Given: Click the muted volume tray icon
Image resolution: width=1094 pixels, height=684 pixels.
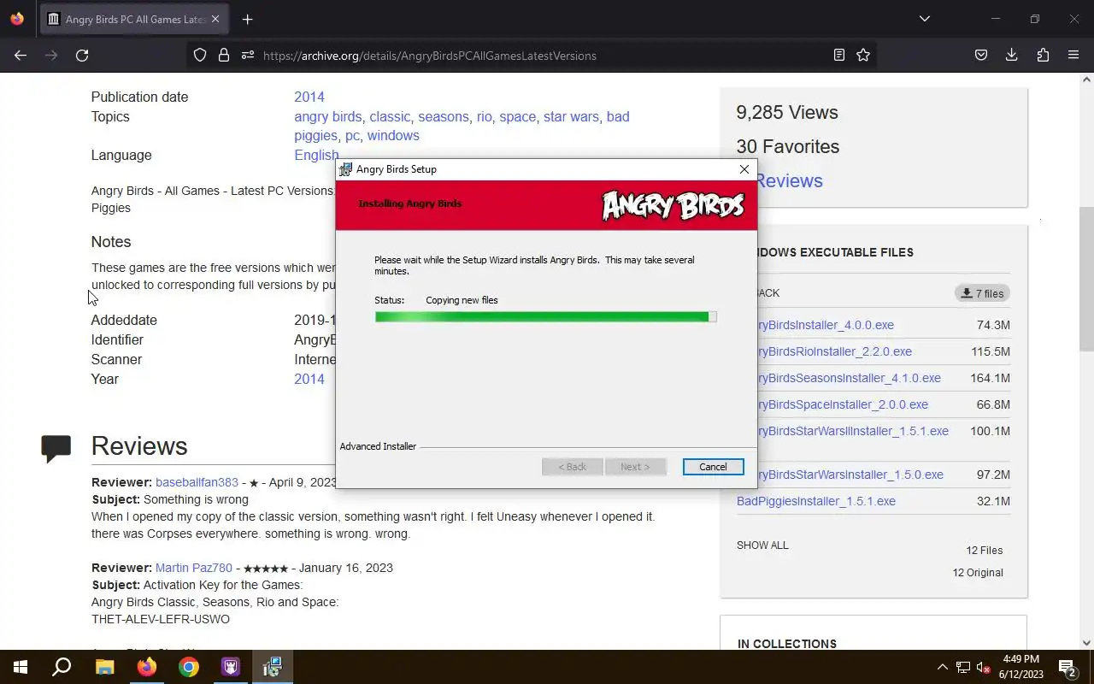Looking at the screenshot, I should point(984,667).
